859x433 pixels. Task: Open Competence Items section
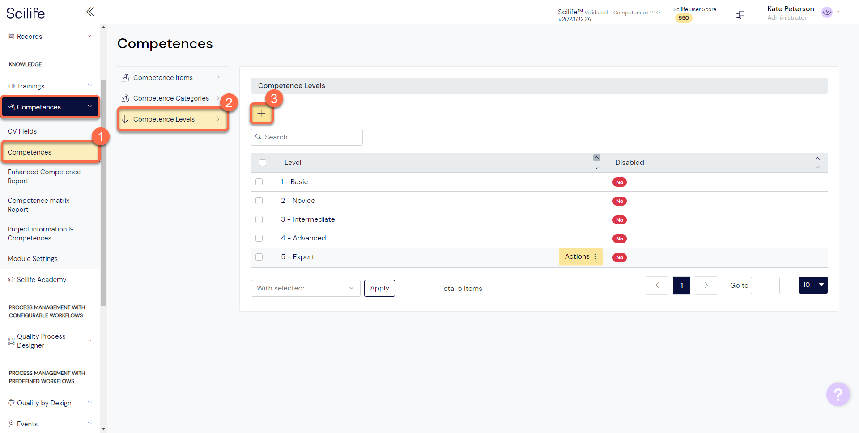click(x=173, y=77)
